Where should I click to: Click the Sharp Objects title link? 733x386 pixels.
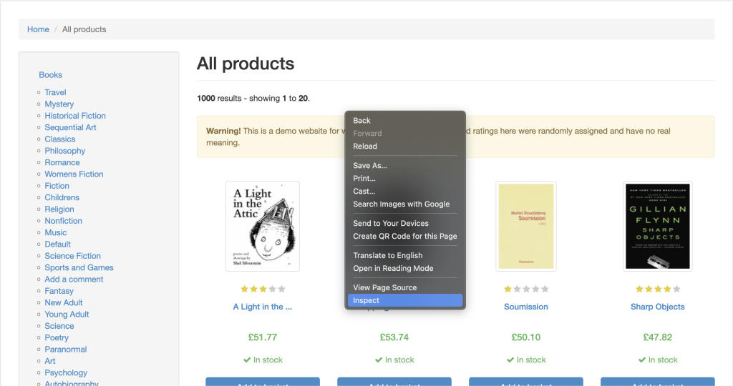[657, 307]
